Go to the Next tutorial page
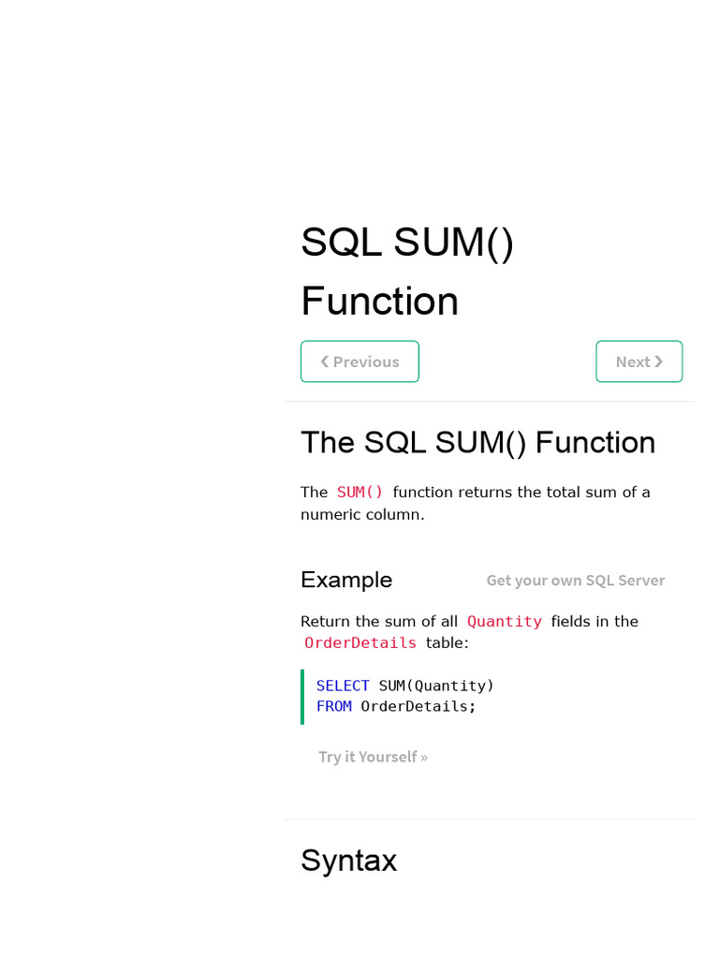Image resolution: width=719 pixels, height=959 pixels. pyautogui.click(x=638, y=361)
